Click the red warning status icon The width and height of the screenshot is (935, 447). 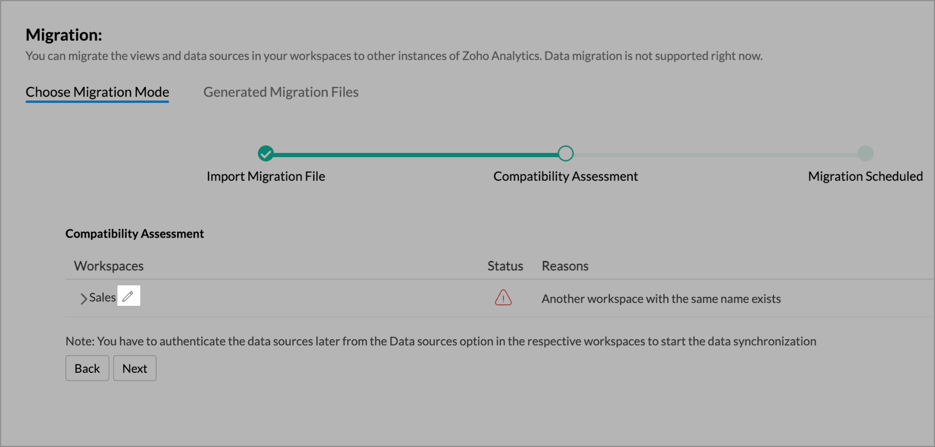click(503, 298)
